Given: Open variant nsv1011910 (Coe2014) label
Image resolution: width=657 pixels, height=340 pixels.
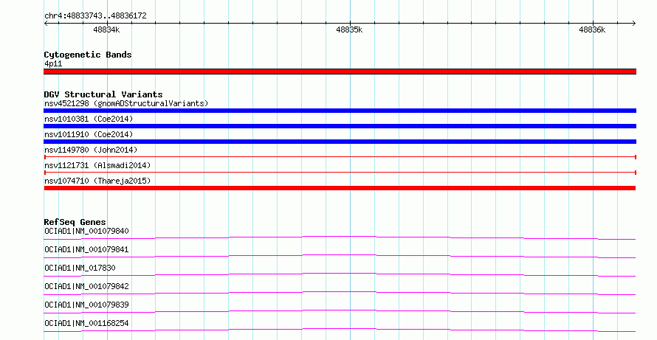Looking at the screenshot, I should click(89, 134).
